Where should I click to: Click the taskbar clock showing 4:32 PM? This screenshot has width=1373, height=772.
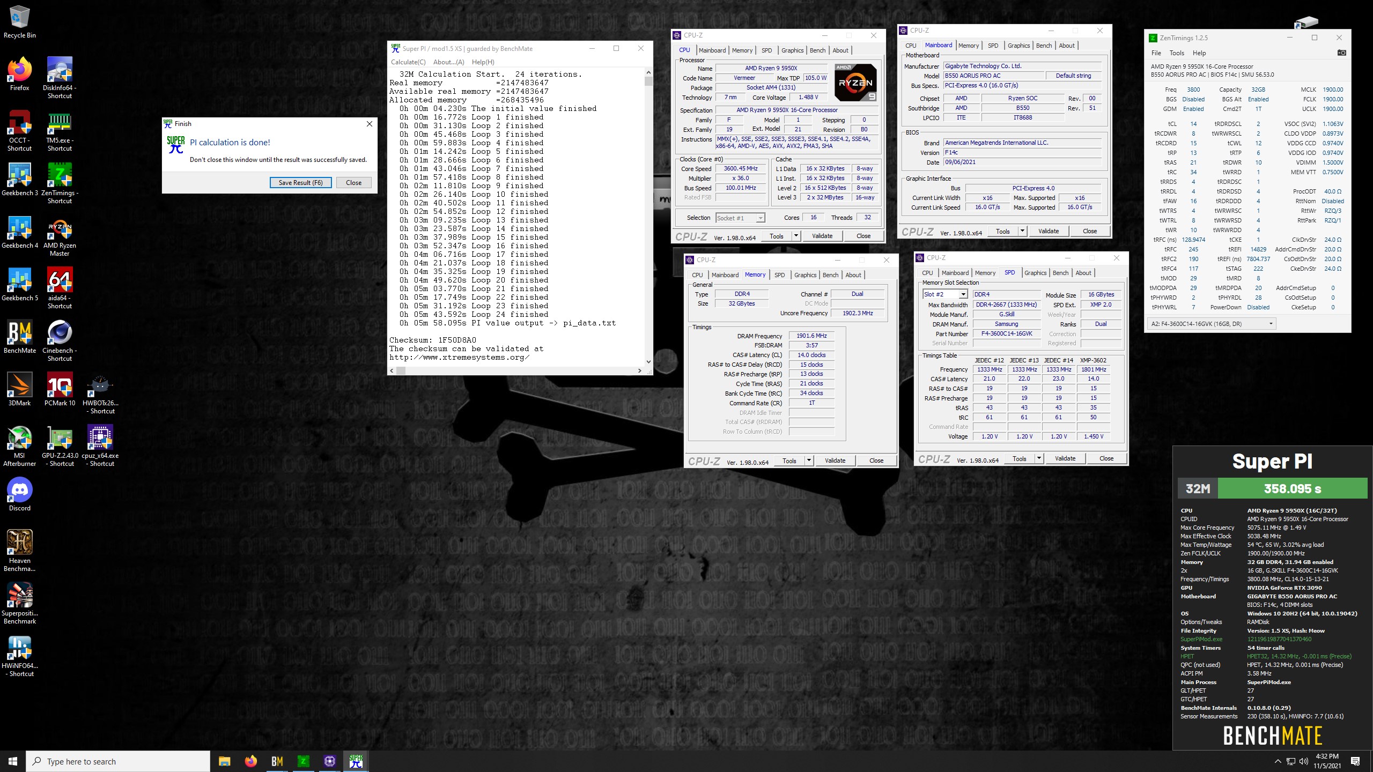pyautogui.click(x=1327, y=761)
